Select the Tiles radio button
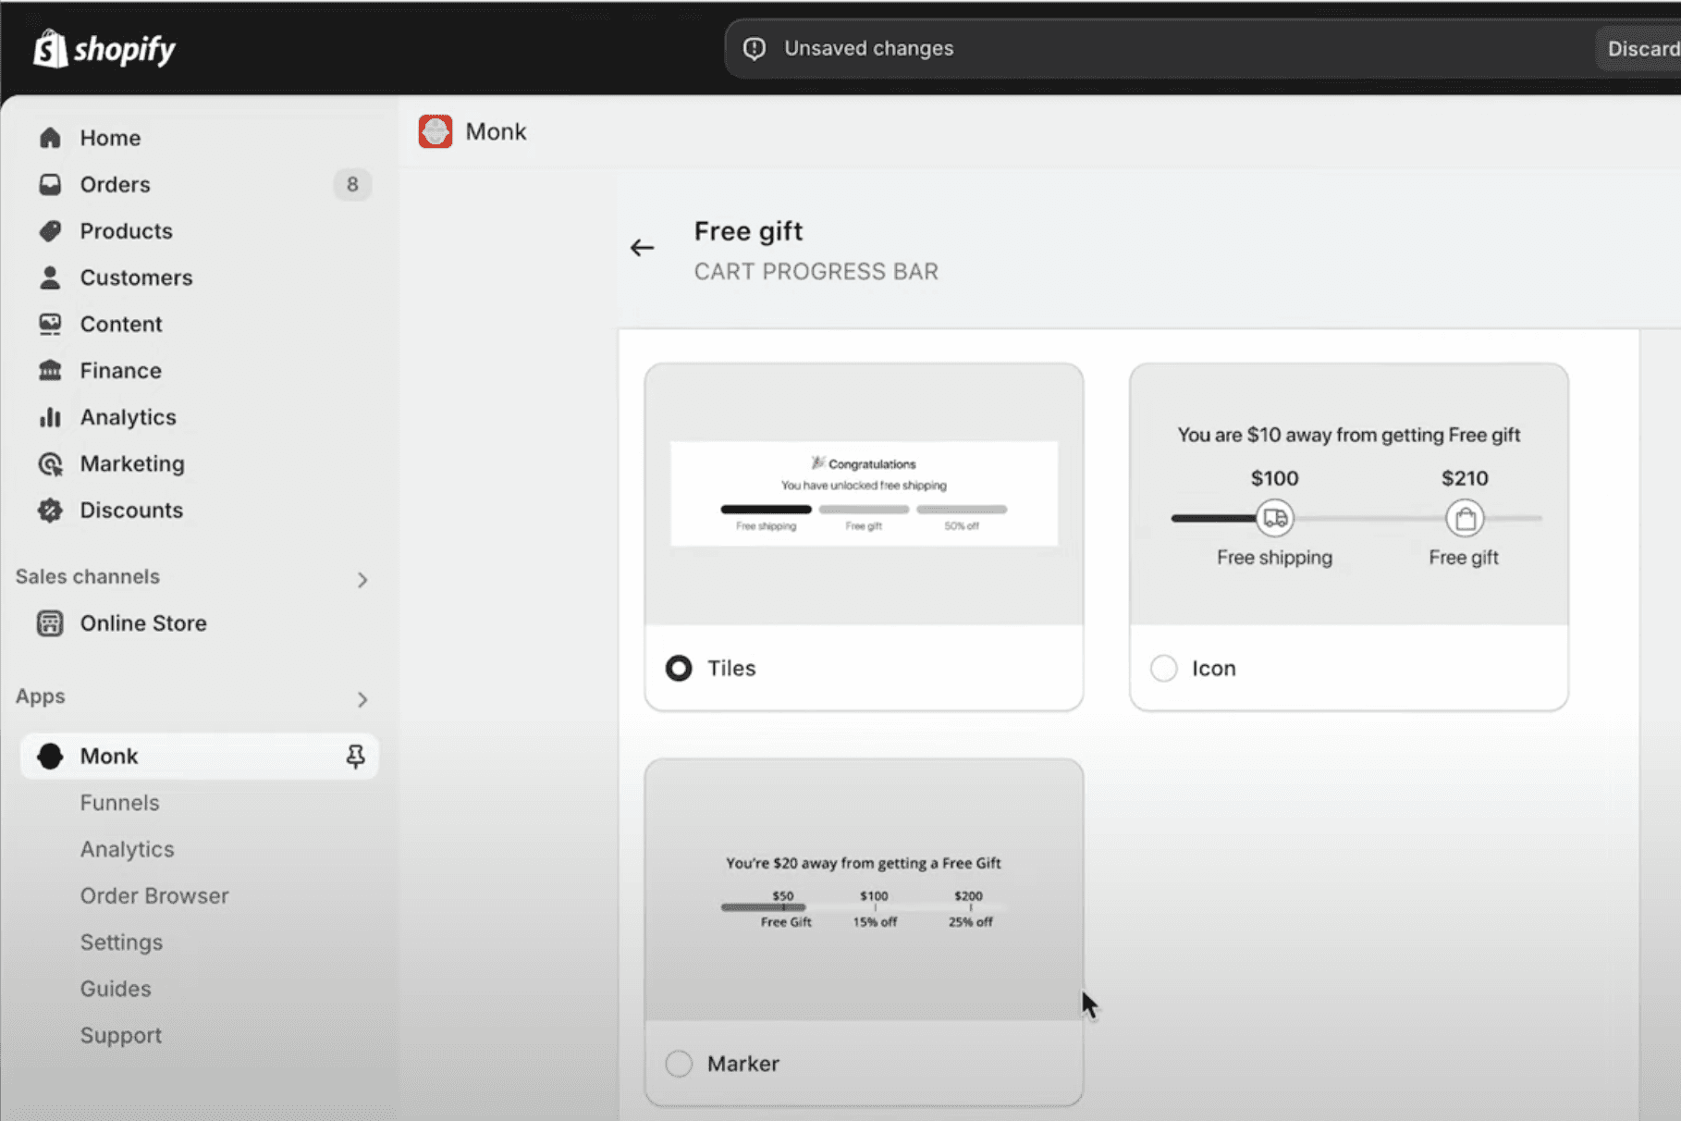Image resolution: width=1681 pixels, height=1121 pixels. tap(679, 668)
